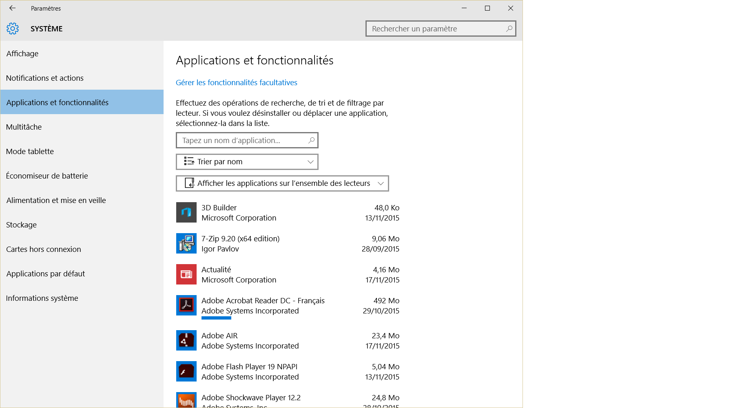
Task: Click the Igor Pavlov publisher text
Action: [220, 249]
